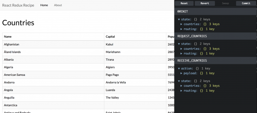Open the Home navigation tab
Viewport: 257px width, 113px height.
[44, 5]
